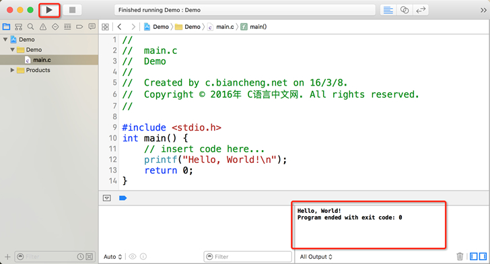Show the assistant editor

click(x=405, y=10)
